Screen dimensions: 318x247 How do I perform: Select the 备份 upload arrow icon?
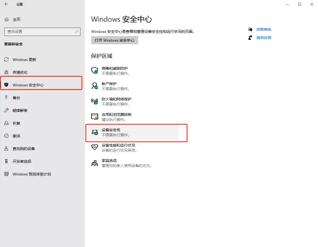click(6, 98)
